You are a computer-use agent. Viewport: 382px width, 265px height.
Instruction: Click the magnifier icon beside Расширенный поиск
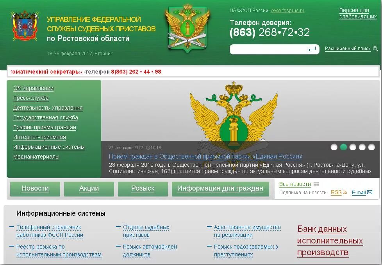(375, 49)
